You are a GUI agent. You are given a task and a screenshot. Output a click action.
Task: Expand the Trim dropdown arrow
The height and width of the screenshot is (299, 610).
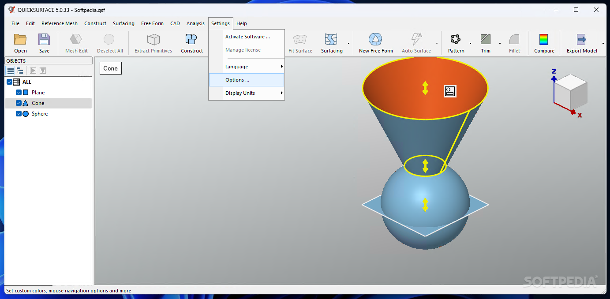tap(500, 43)
